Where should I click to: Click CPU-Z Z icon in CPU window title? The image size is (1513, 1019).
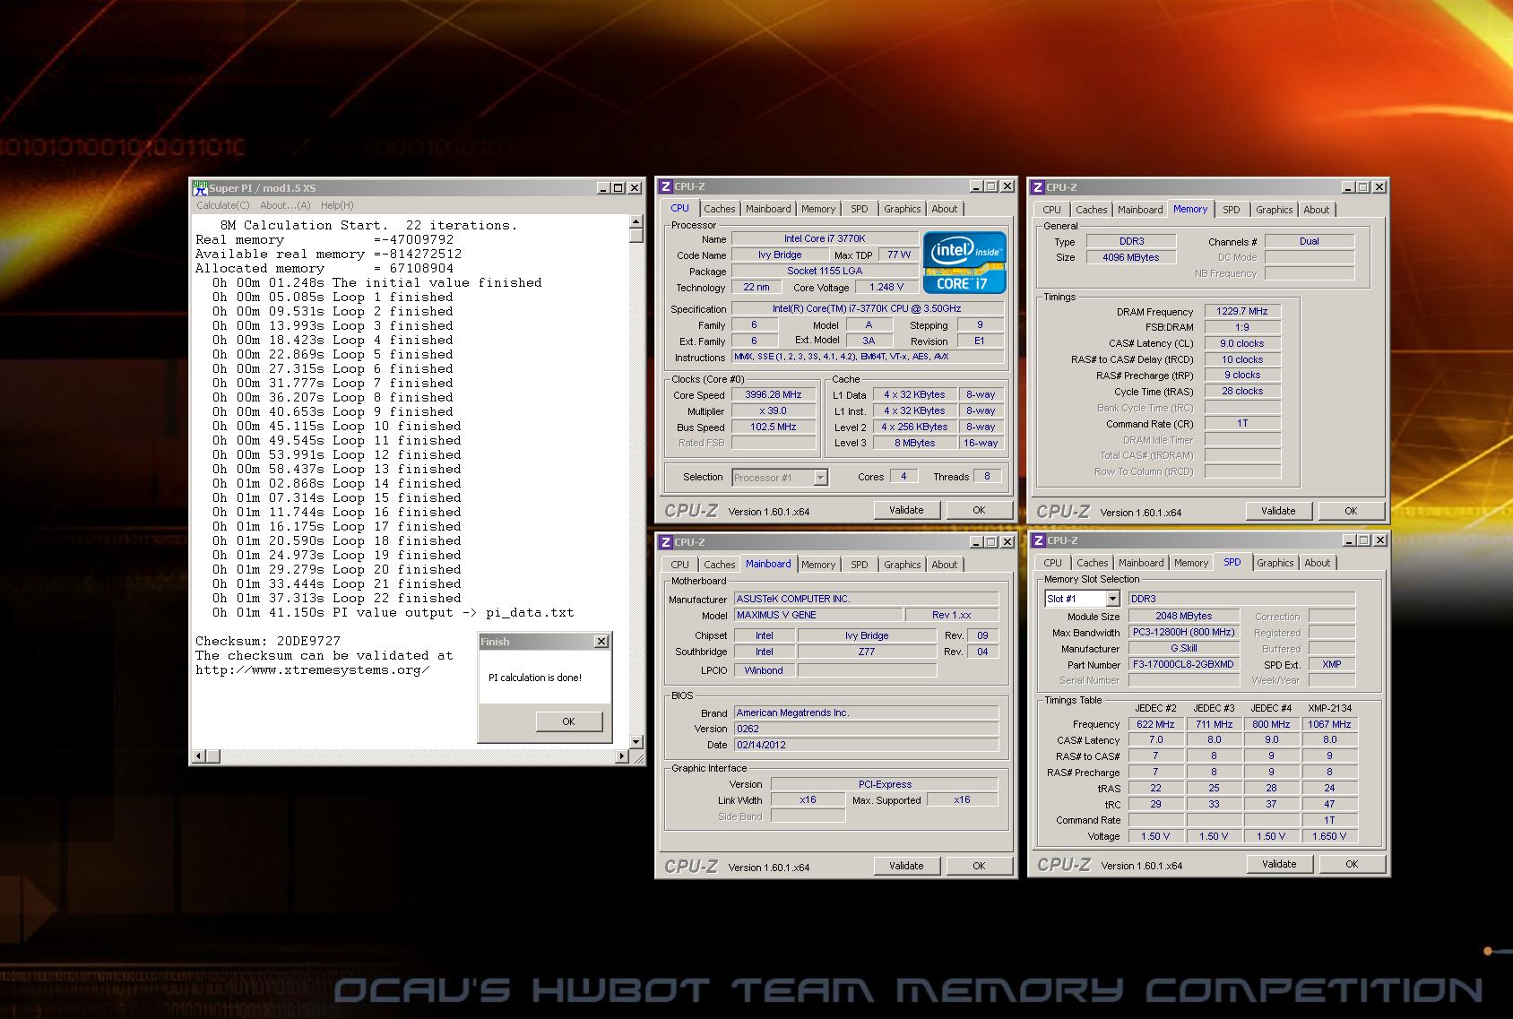666,186
